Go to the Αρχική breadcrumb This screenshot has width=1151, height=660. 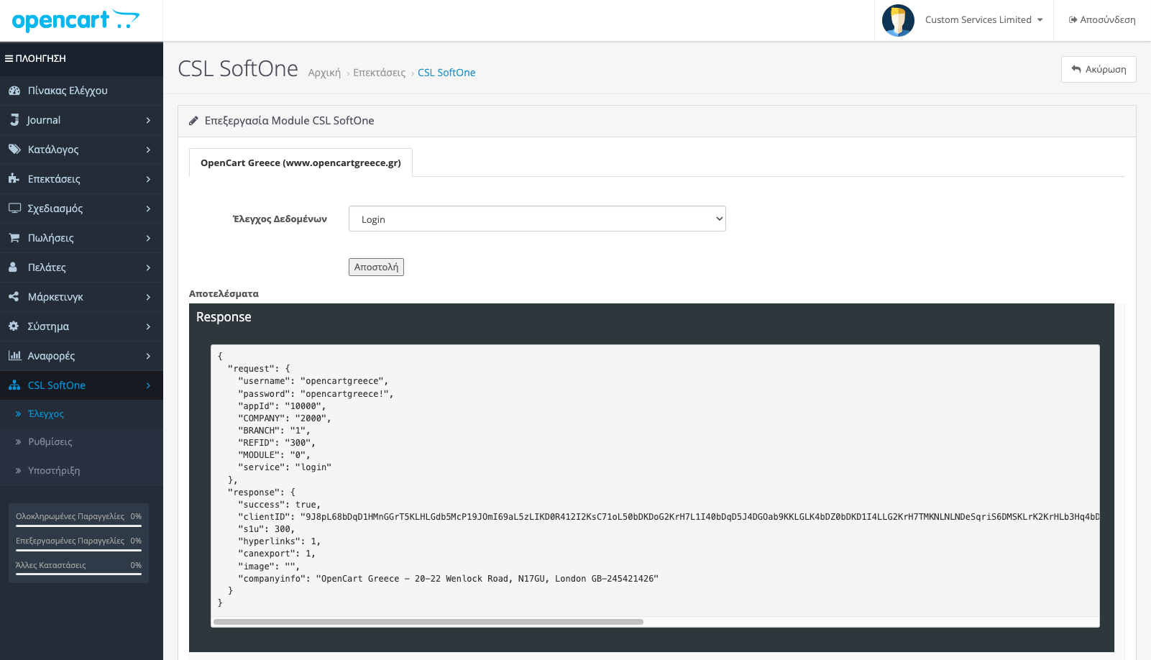pos(324,73)
